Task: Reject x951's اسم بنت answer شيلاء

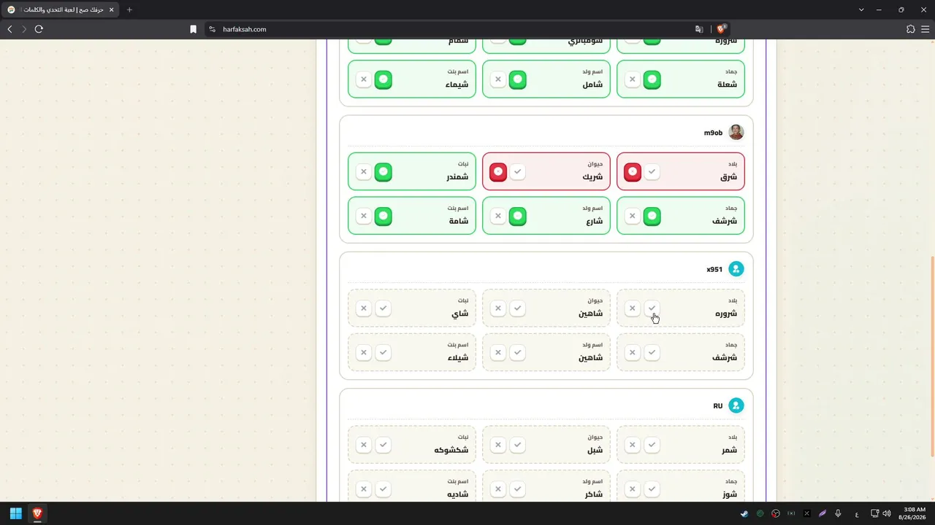Action: click(x=364, y=352)
